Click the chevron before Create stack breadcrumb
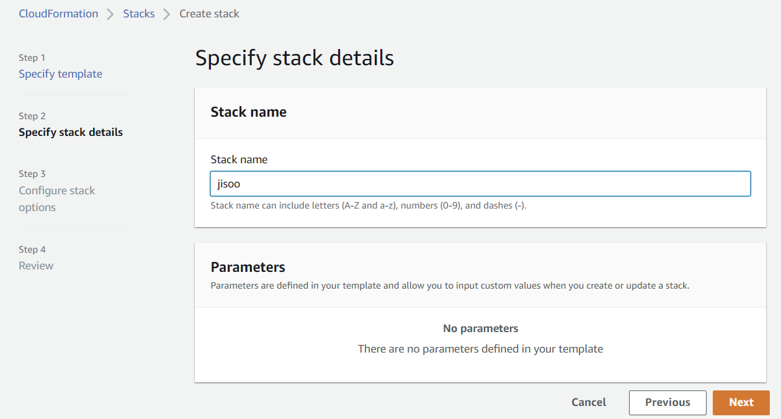 (167, 14)
